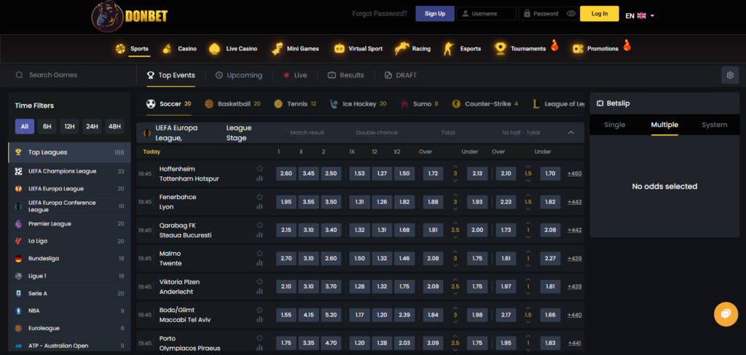Select Hoffenheim home win odds 2.60
The height and width of the screenshot is (355, 746).
click(x=286, y=173)
